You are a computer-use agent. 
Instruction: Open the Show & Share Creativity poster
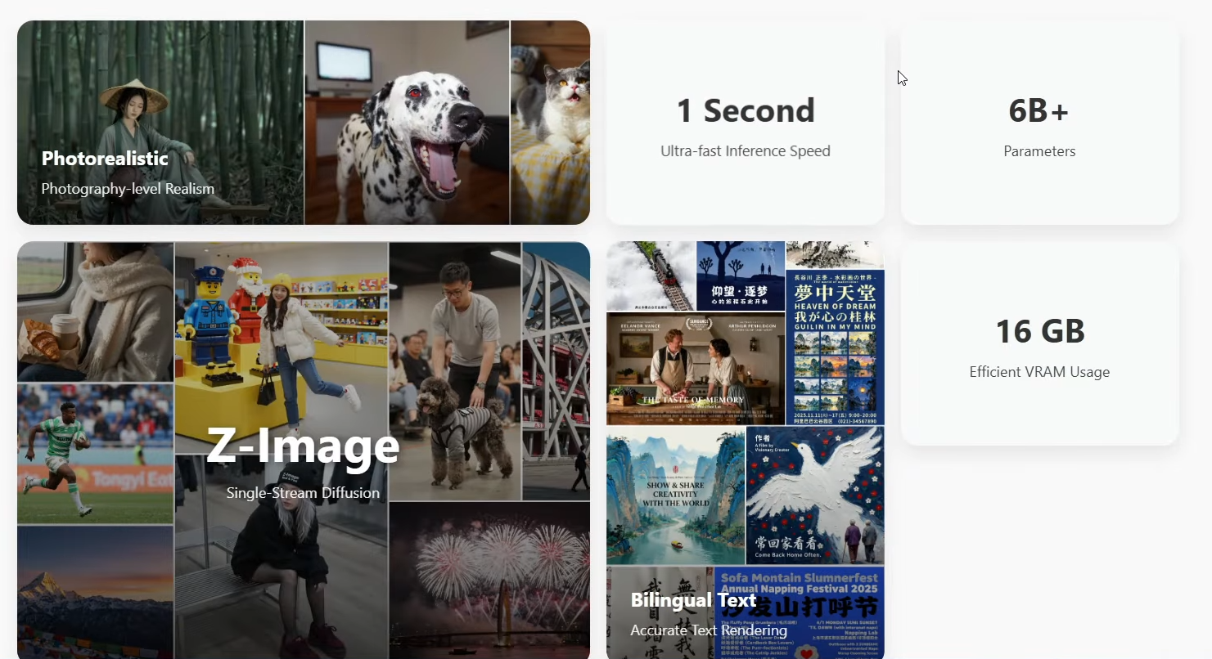(x=675, y=495)
